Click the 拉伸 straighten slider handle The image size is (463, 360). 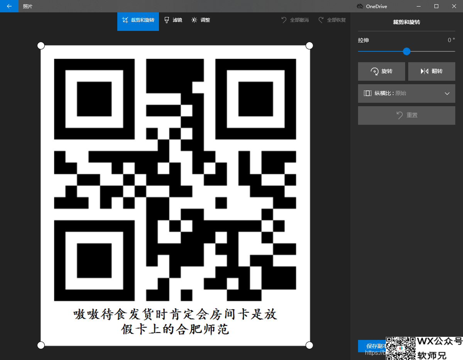tap(407, 51)
